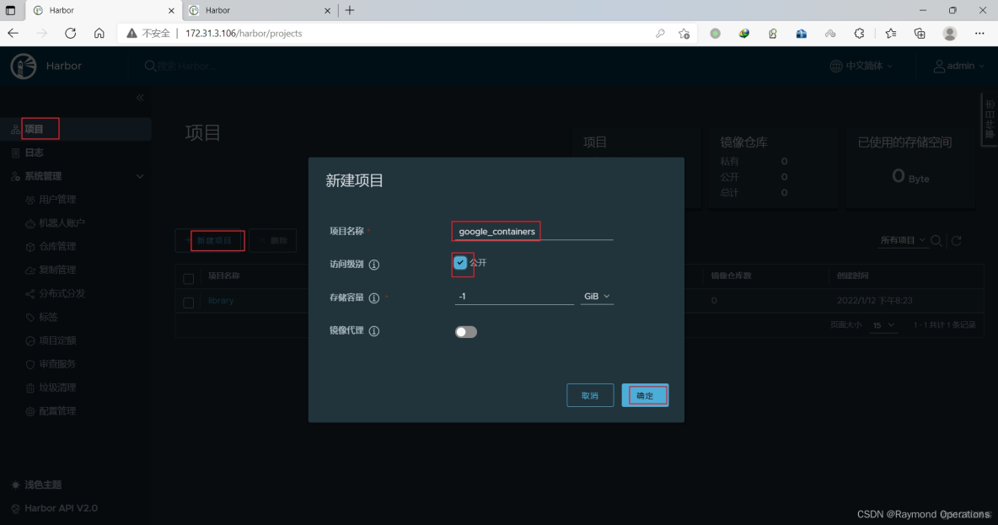Viewport: 998px width, 525px height.
Task: Click the access level info icon
Action: (x=374, y=265)
